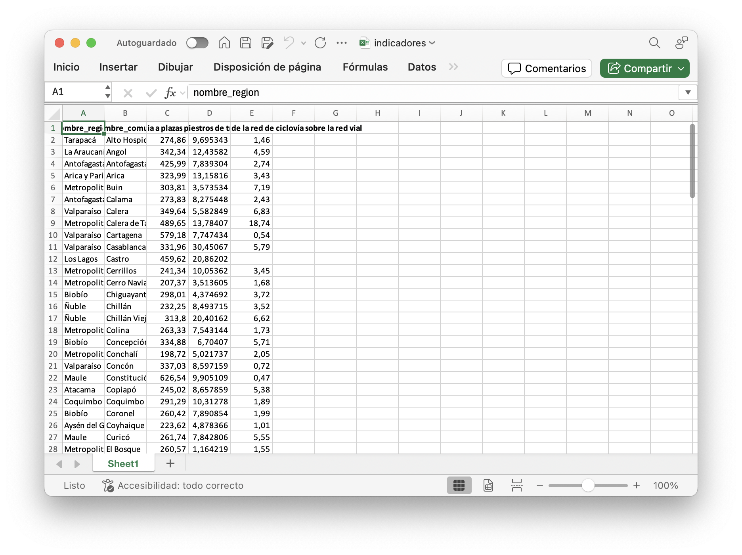
Task: Expand the formula bar chevron
Action: point(688,93)
